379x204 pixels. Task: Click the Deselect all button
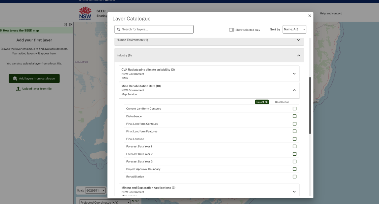pyautogui.click(x=282, y=102)
